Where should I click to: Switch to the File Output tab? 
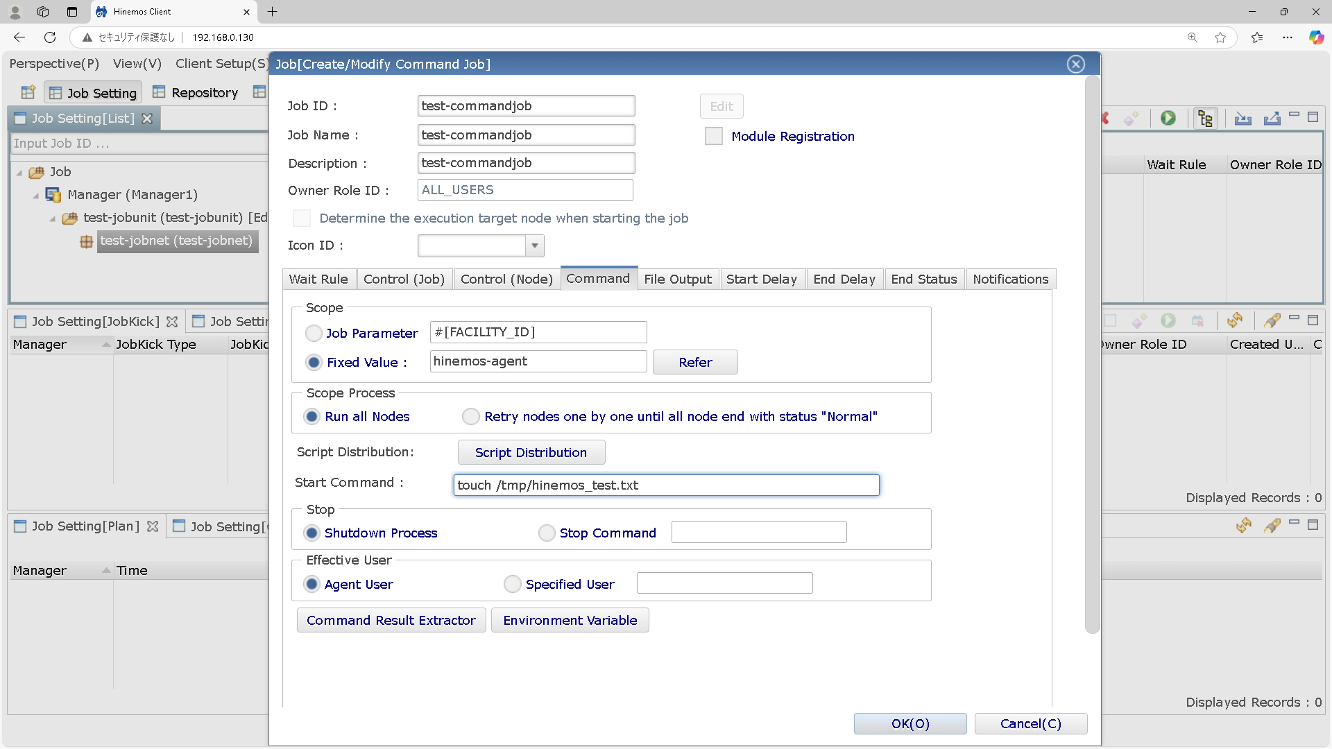point(677,279)
